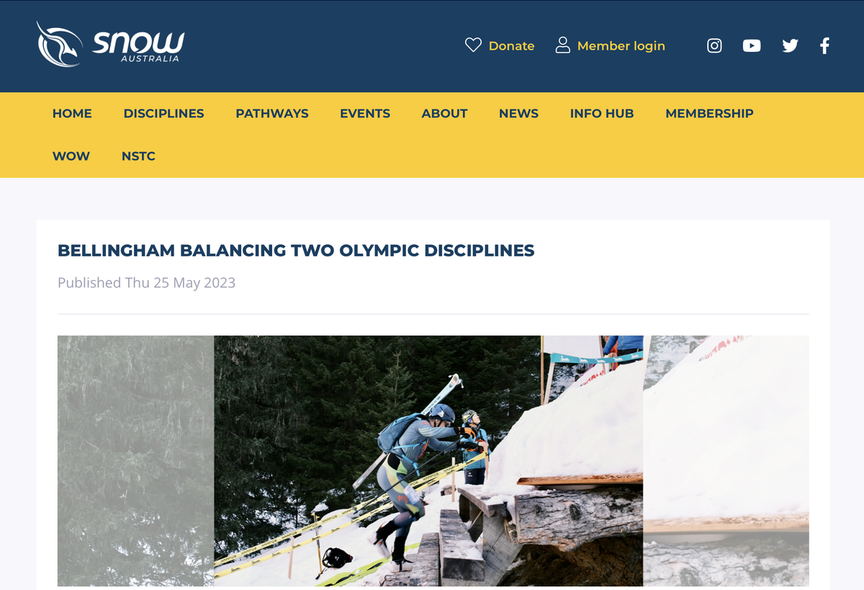Select the MEMBERSHIP menu item

[709, 113]
